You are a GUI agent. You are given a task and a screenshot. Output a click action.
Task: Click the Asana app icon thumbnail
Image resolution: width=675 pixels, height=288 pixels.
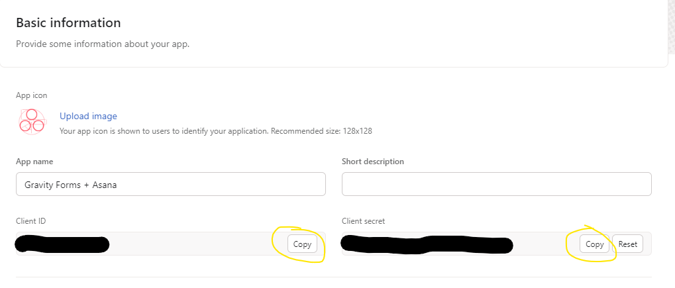(x=32, y=122)
